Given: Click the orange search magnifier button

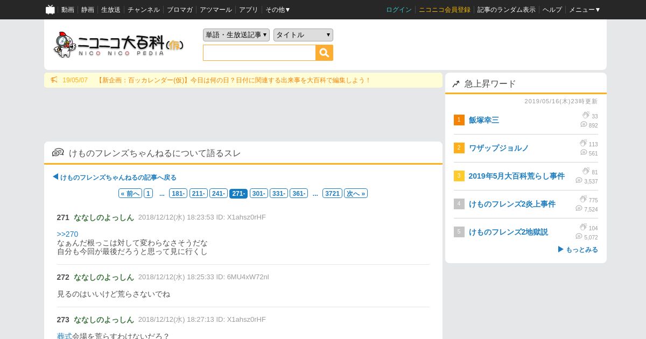Looking at the screenshot, I should coord(324,53).
